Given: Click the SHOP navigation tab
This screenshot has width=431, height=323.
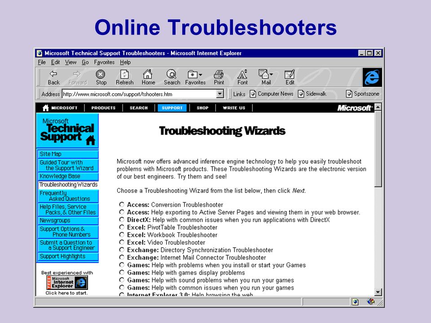Looking at the screenshot, I should [x=202, y=108].
